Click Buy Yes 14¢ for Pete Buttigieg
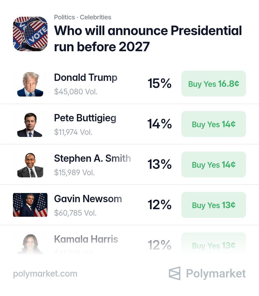The image size is (259, 296). [x=214, y=124]
